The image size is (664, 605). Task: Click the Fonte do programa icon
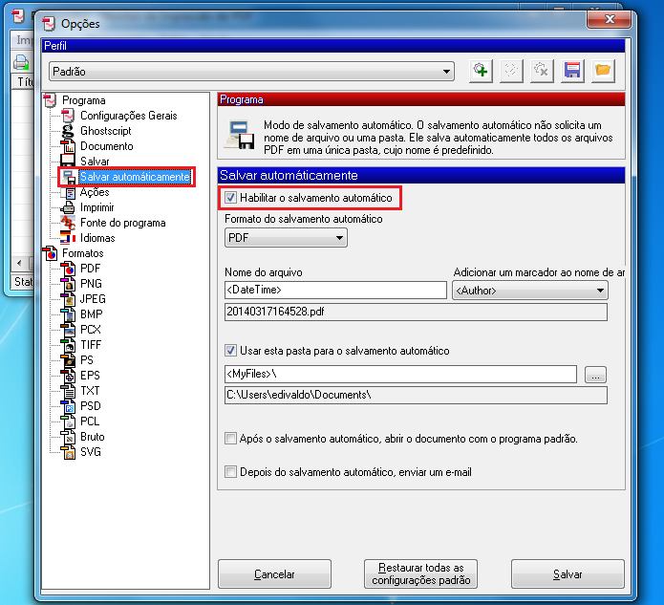[68, 223]
